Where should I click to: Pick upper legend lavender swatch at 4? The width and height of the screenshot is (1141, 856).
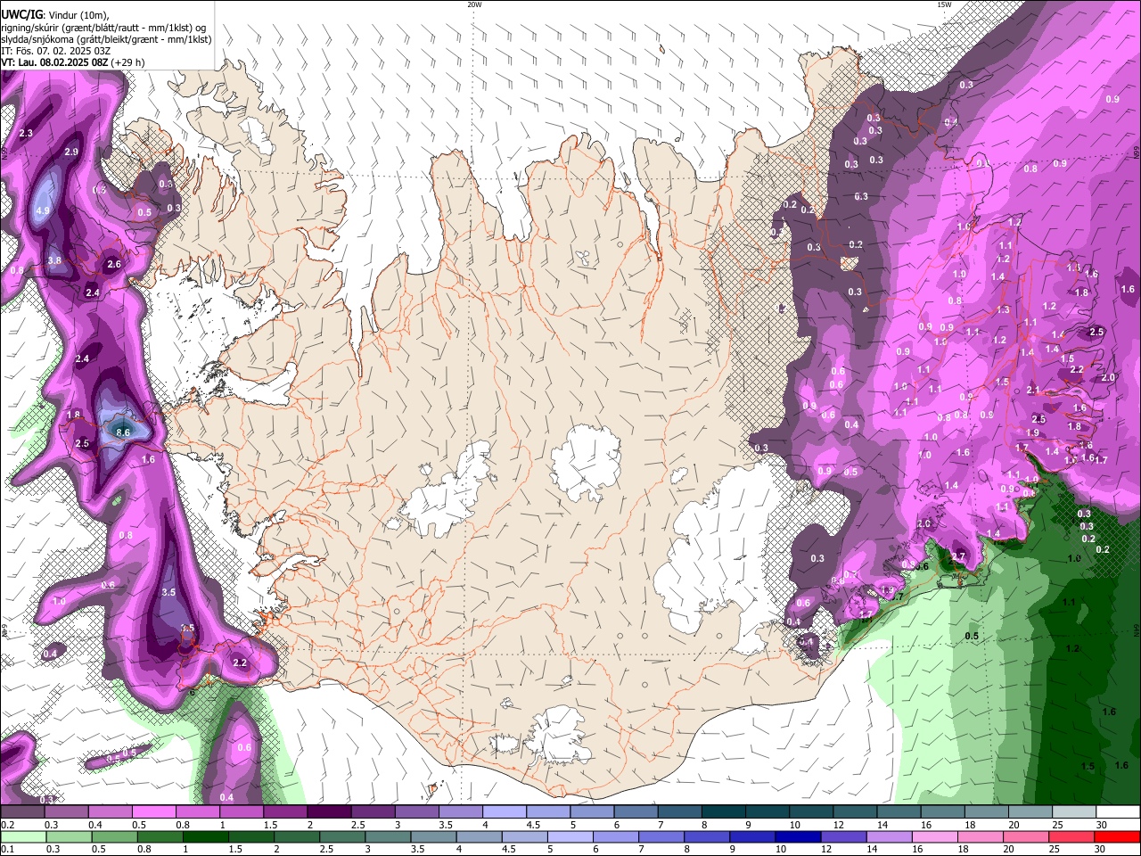[x=504, y=812]
